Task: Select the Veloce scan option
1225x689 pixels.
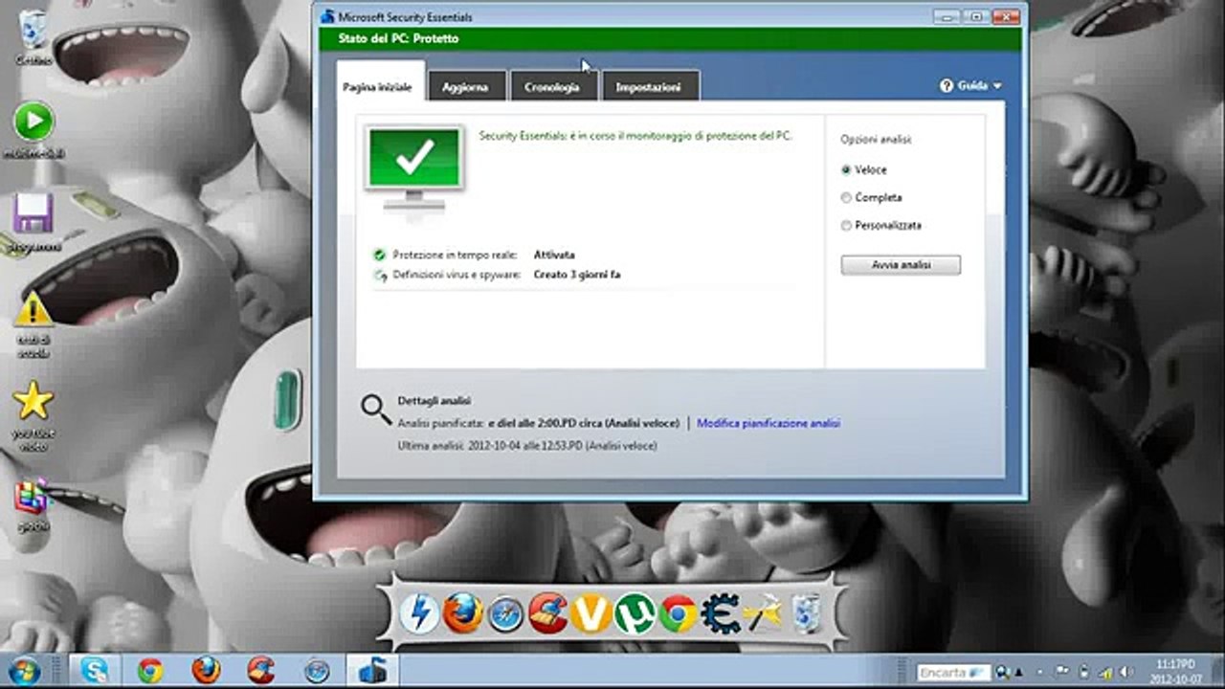Action: coord(864,169)
